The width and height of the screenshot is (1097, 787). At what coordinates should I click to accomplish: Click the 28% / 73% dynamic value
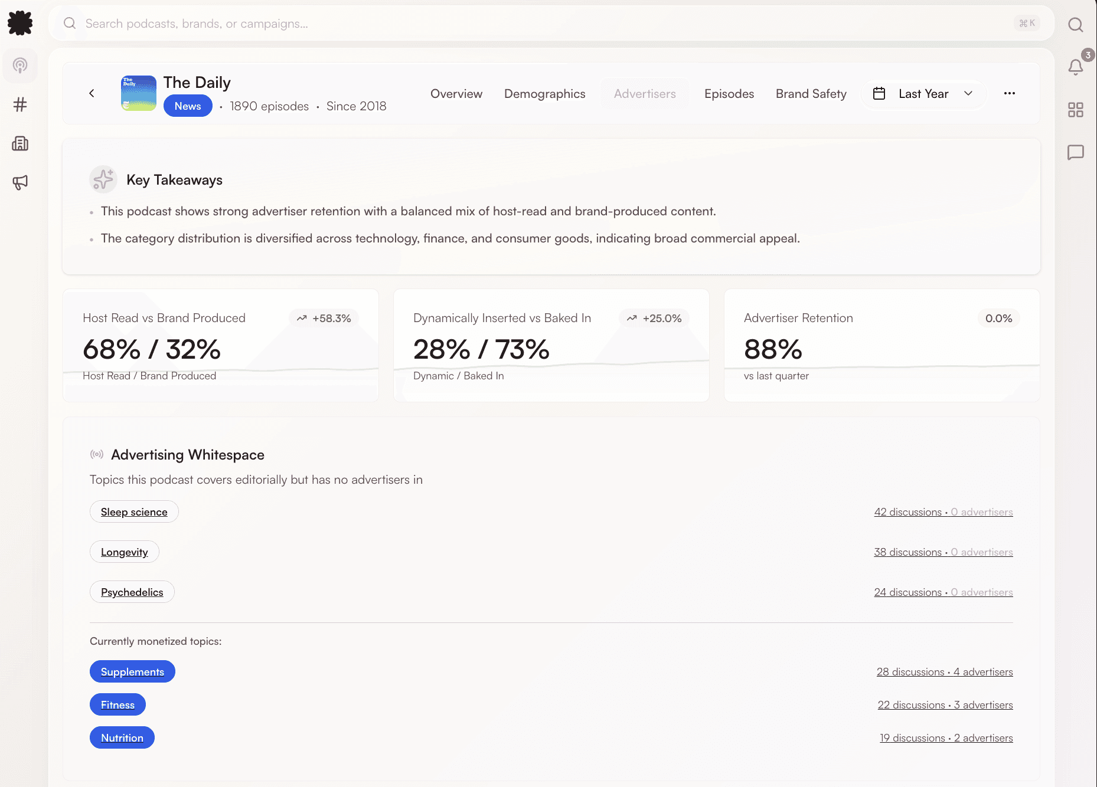click(482, 349)
